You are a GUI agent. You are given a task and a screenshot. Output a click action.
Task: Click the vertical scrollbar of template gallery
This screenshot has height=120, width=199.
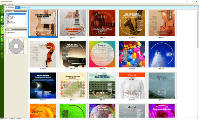[198, 63]
